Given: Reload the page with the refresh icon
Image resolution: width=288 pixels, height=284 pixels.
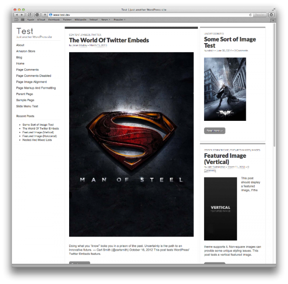Looking at the screenshot, I should click(x=250, y=15).
